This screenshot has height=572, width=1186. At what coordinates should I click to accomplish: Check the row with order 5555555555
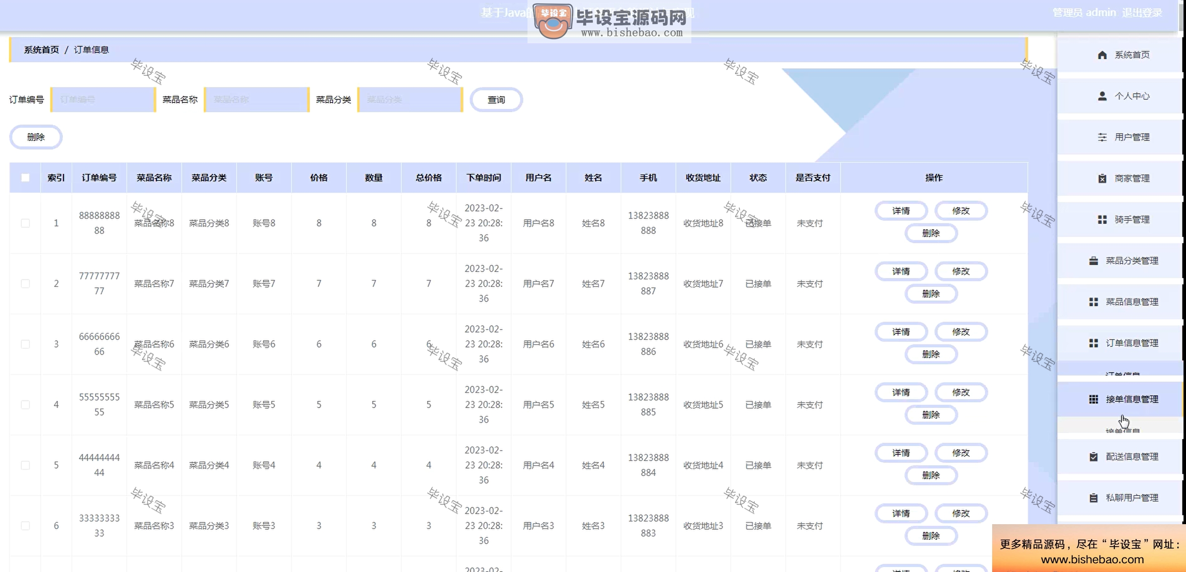coord(25,405)
